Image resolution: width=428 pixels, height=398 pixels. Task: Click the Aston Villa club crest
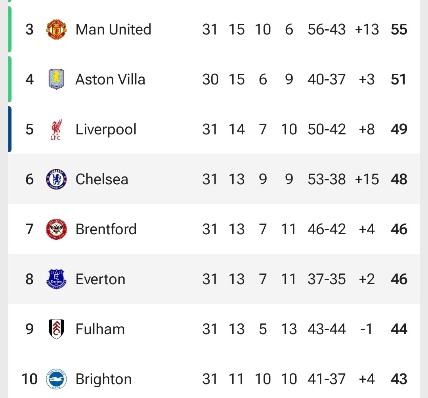pyautogui.click(x=56, y=79)
